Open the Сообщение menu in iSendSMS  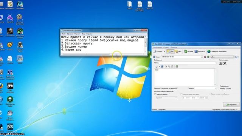tap(157, 47)
